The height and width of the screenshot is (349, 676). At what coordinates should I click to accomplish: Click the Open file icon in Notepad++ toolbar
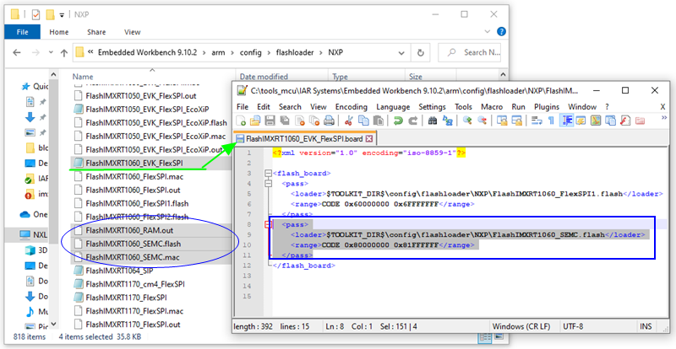pyautogui.click(x=255, y=121)
